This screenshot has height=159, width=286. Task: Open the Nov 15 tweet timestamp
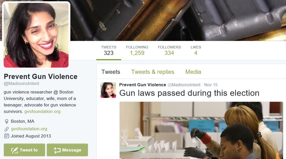pos(211,85)
